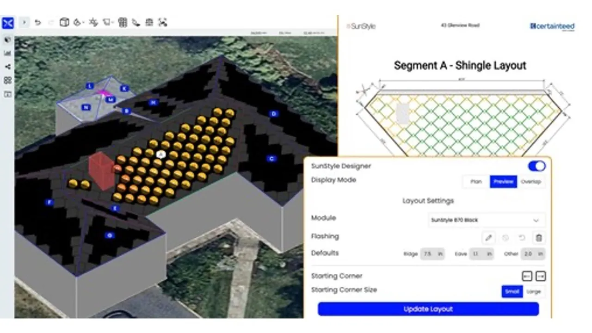Select the Preview display mode tab

click(503, 182)
